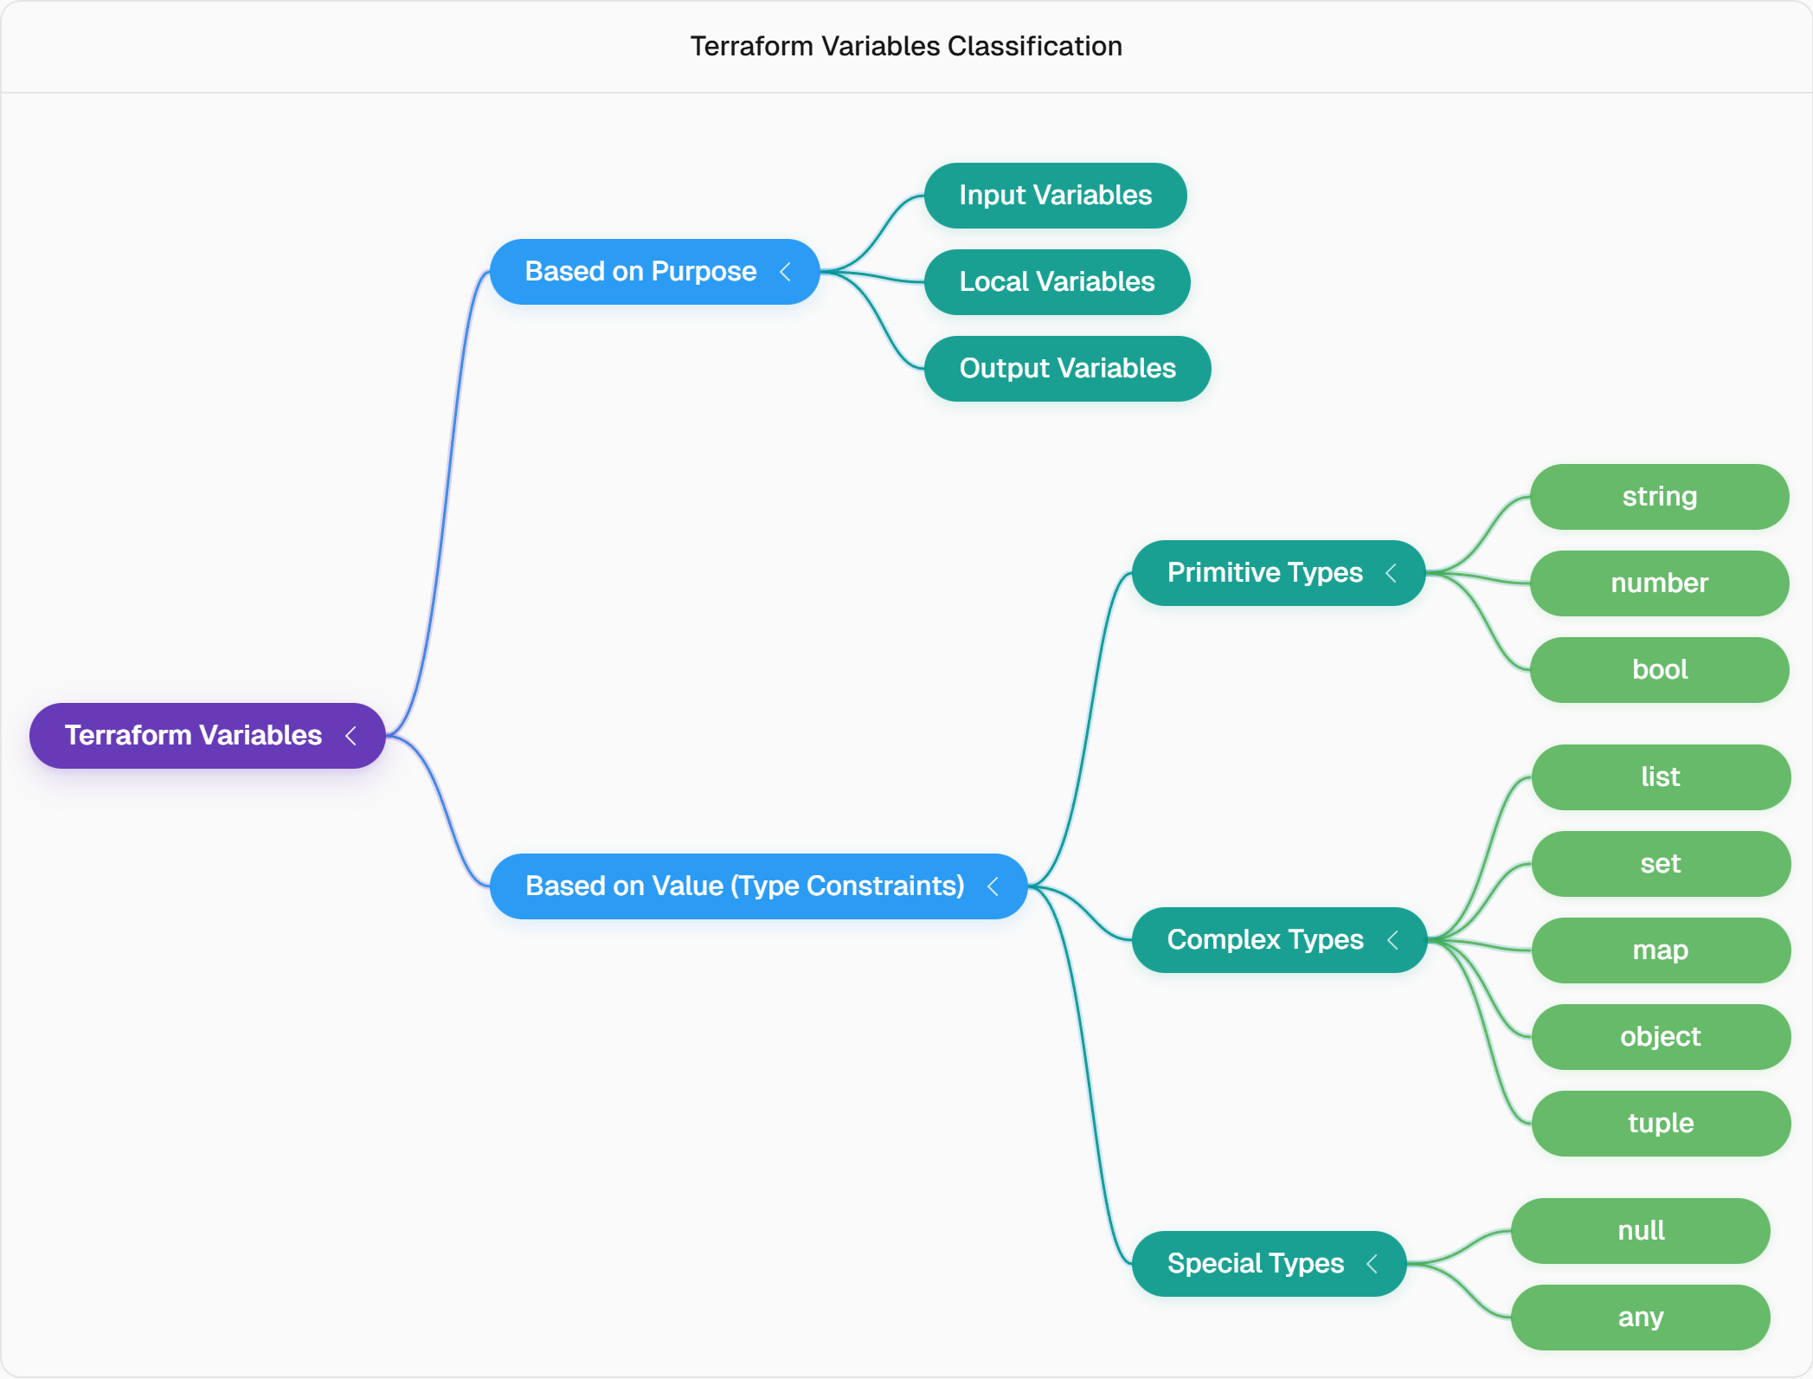The width and height of the screenshot is (1813, 1379).
Task: Collapse the Primitive Types chevron
Action: [x=1391, y=573]
